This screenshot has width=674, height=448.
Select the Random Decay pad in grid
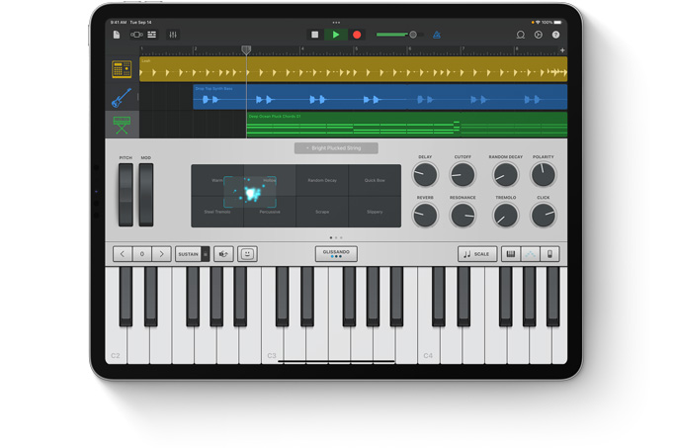coord(322,181)
